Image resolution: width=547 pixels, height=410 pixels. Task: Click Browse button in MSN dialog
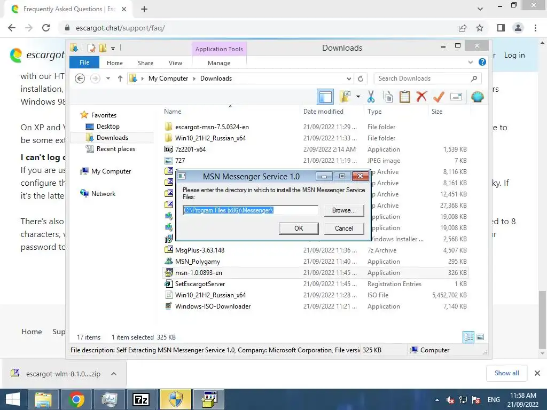click(x=343, y=210)
